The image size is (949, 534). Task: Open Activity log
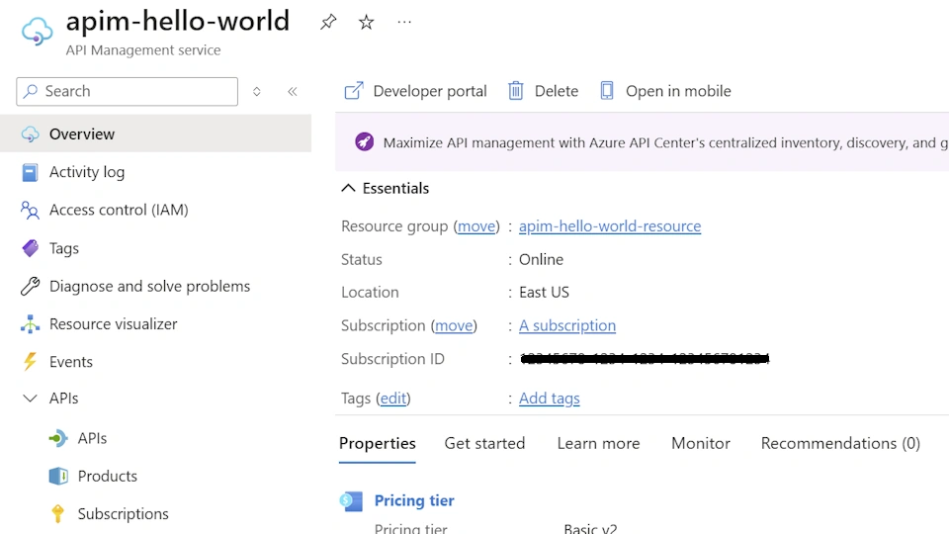[x=87, y=172]
